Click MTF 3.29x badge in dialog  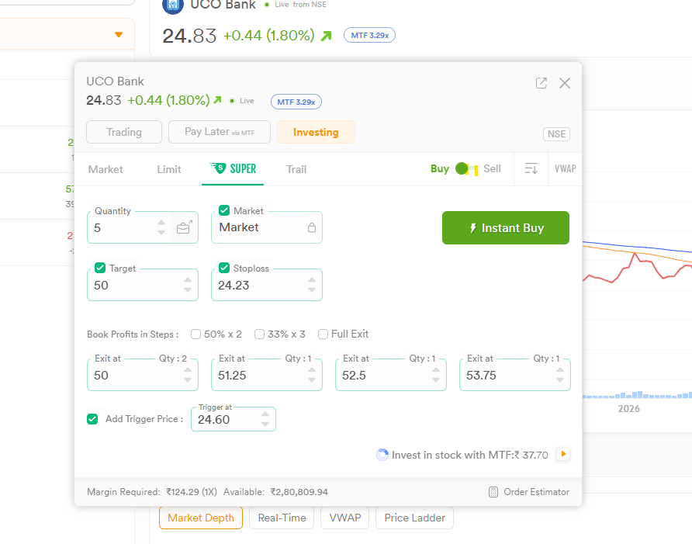296,102
